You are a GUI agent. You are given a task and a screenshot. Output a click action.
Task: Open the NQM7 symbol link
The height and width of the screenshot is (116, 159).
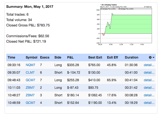tap(30, 65)
